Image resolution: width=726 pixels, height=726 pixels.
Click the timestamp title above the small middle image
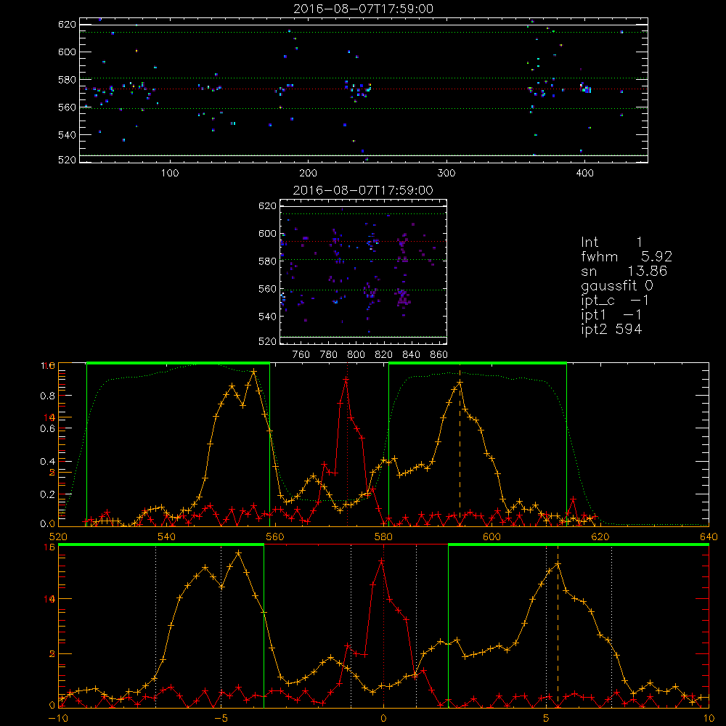click(364, 190)
